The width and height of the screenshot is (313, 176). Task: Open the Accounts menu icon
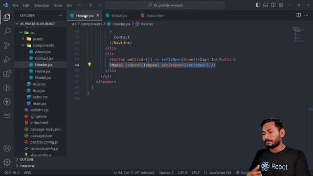click(x=7, y=148)
